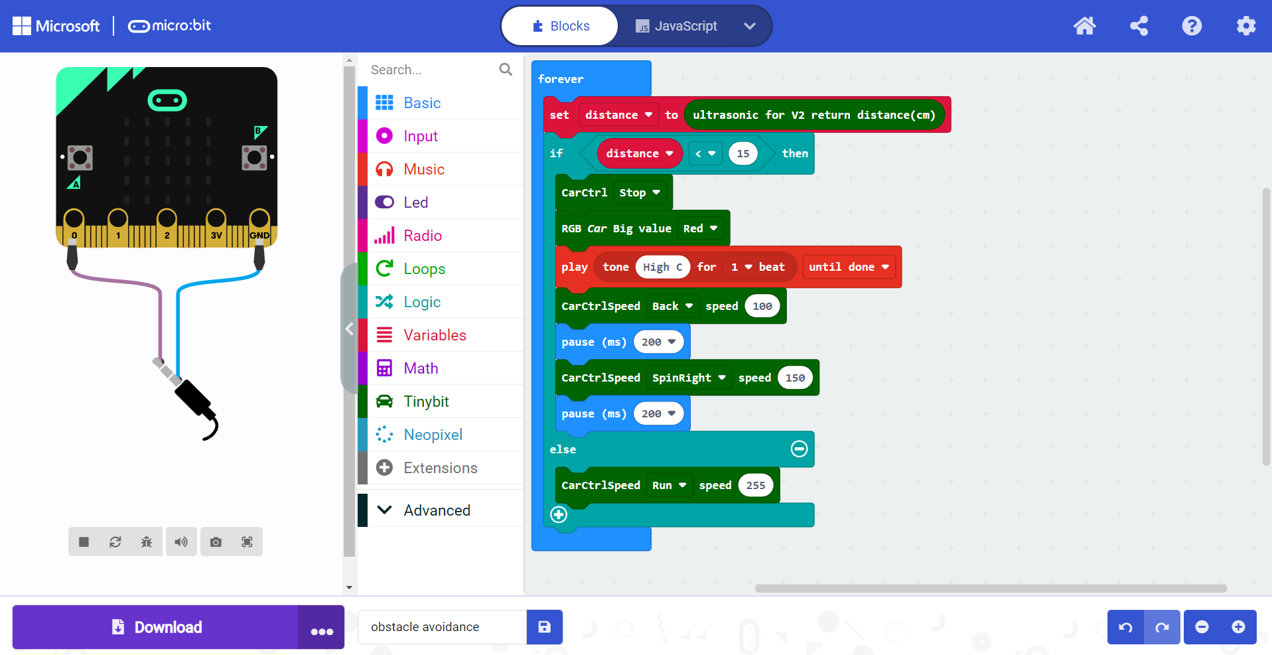Expand the Advanced toolbox categories
This screenshot has height=655, width=1272.
437,510
